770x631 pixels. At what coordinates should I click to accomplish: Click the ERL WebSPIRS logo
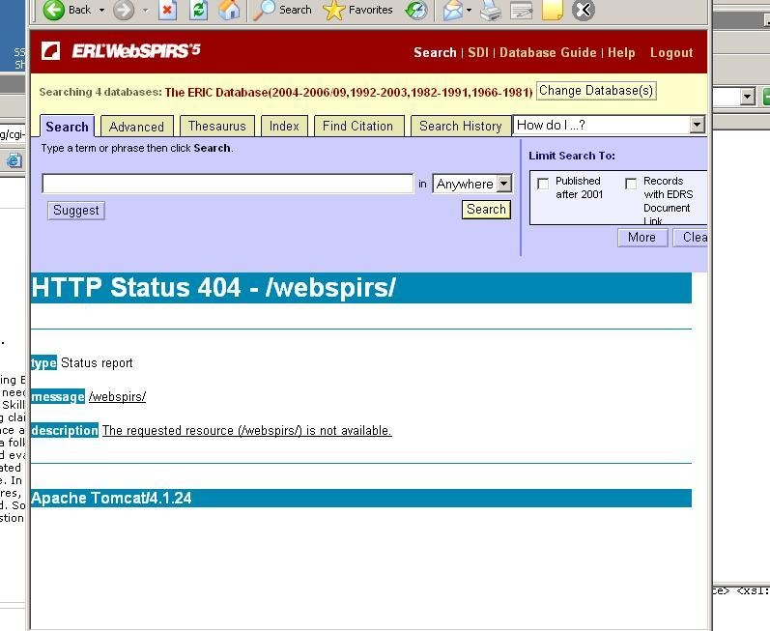click(121, 50)
